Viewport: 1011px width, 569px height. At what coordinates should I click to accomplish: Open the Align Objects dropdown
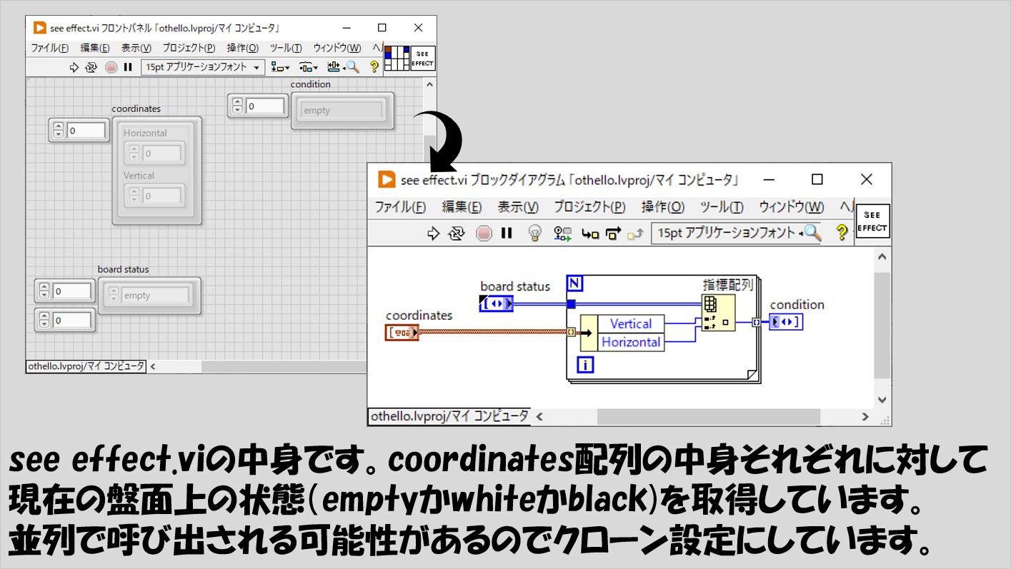(x=280, y=67)
